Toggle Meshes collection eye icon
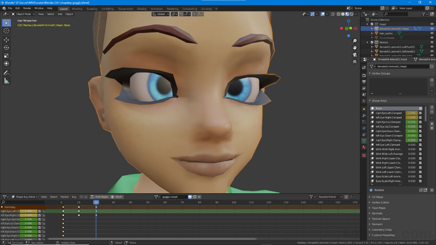The height and width of the screenshot is (245, 436). click(x=432, y=42)
